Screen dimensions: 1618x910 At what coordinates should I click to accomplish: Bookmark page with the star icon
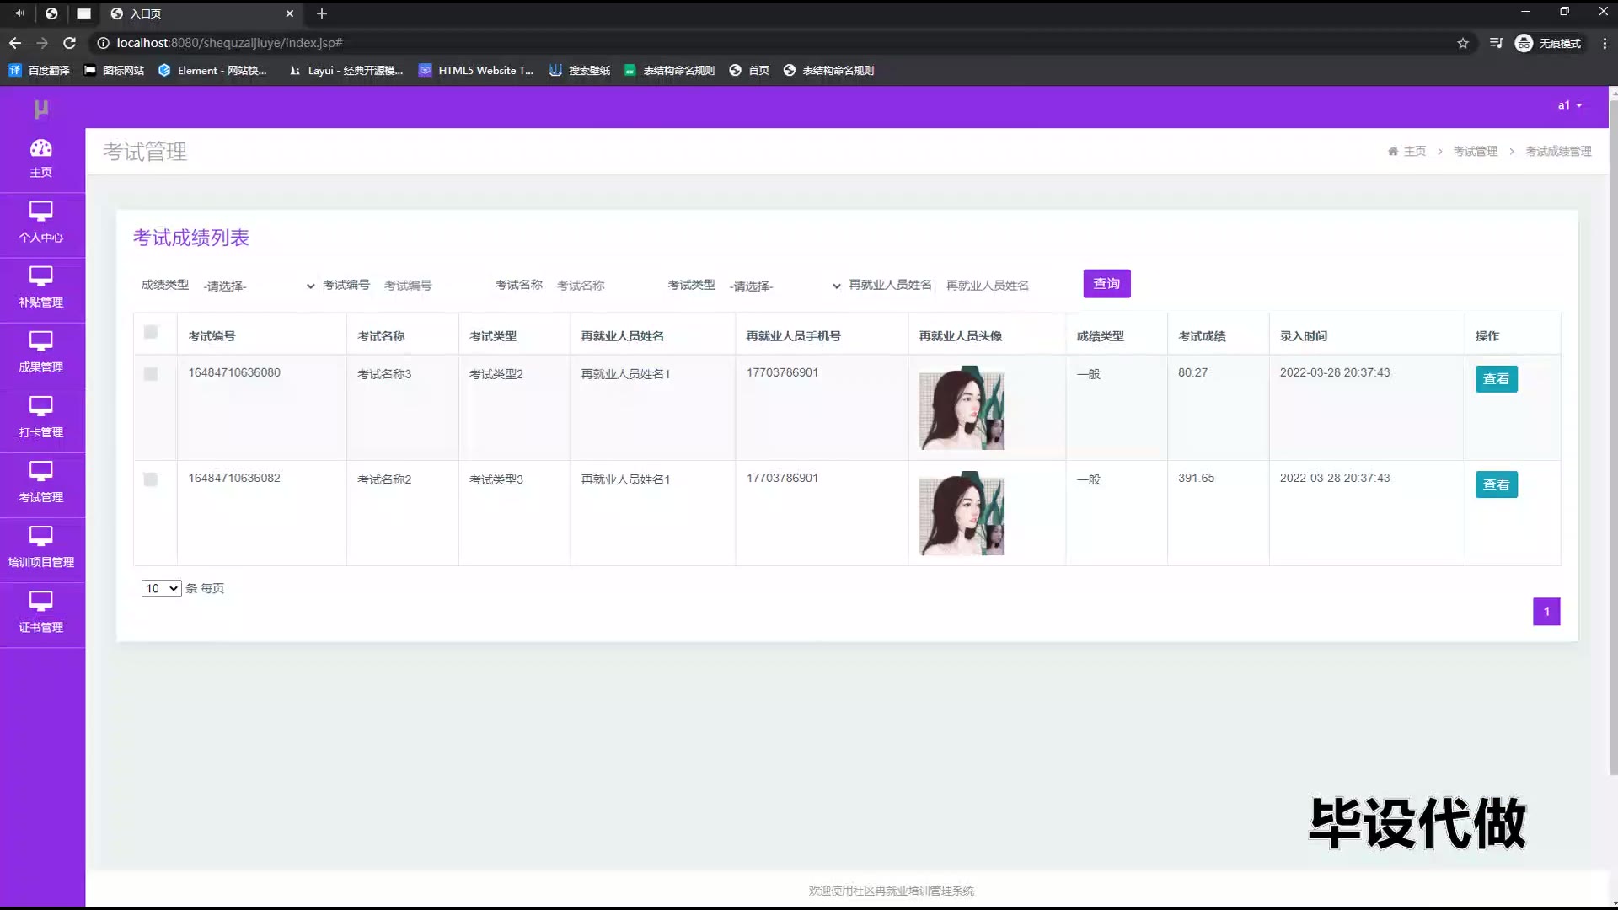pos(1463,43)
